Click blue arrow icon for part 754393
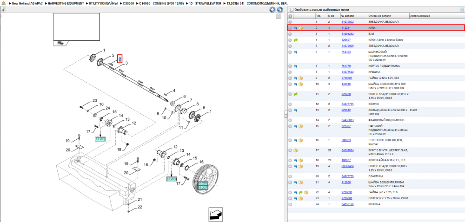 (295, 52)
